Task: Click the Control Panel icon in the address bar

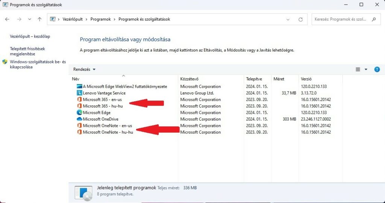Action: 53,19
